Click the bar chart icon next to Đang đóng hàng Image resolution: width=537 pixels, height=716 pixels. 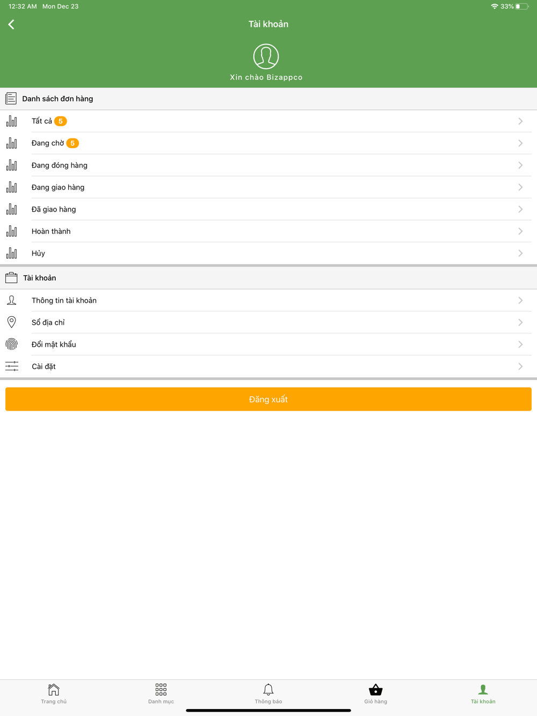11,165
